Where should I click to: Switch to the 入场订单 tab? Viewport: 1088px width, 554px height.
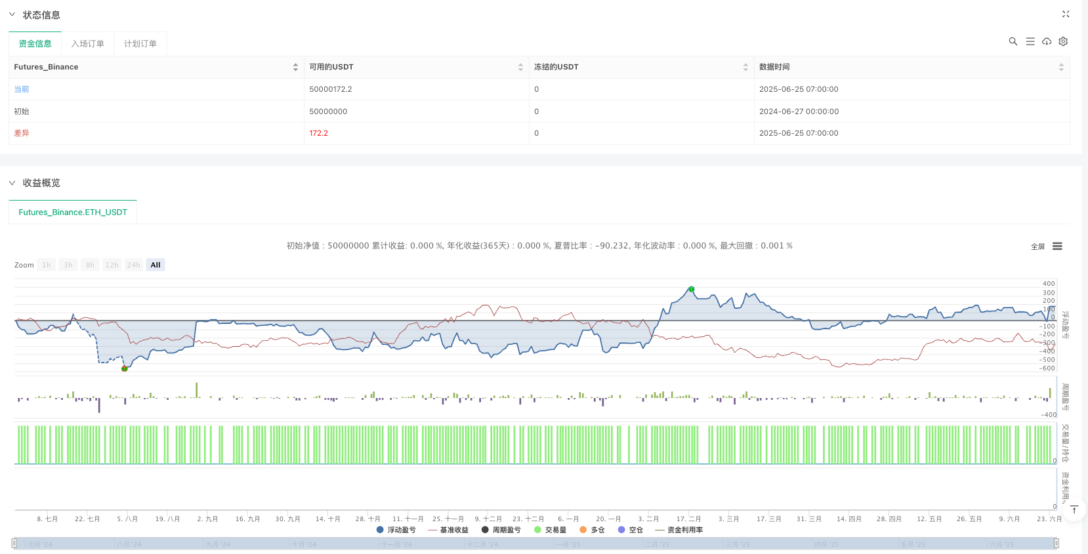pyautogui.click(x=87, y=43)
